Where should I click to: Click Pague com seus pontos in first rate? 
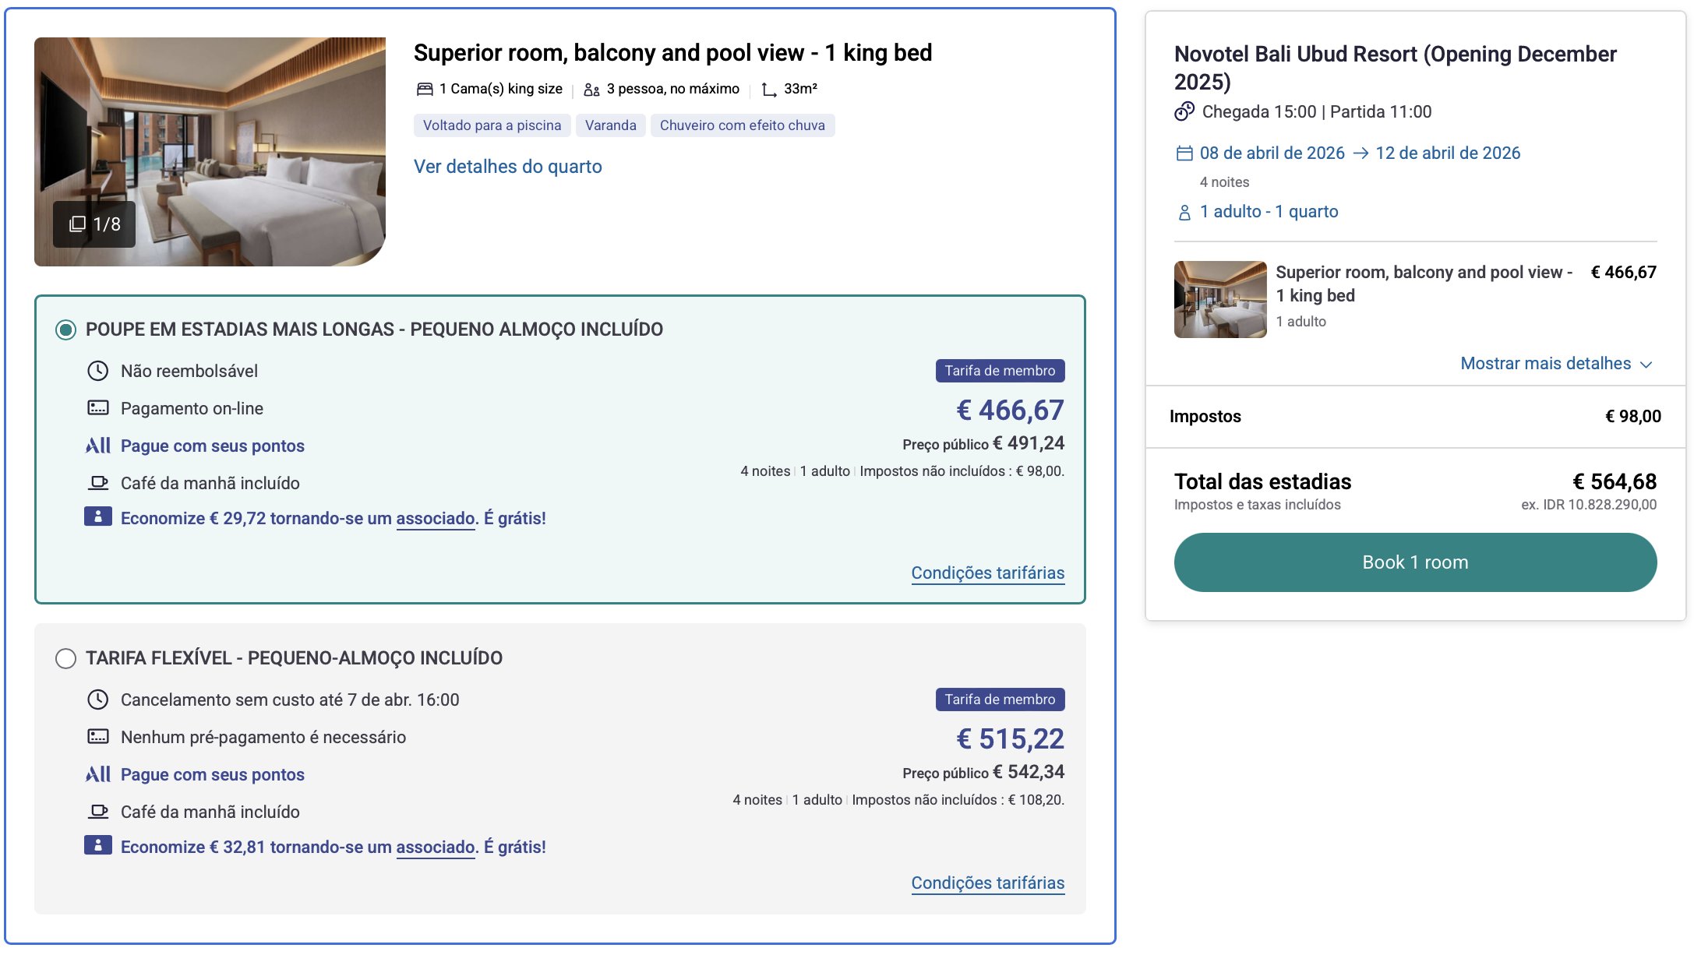coord(212,446)
